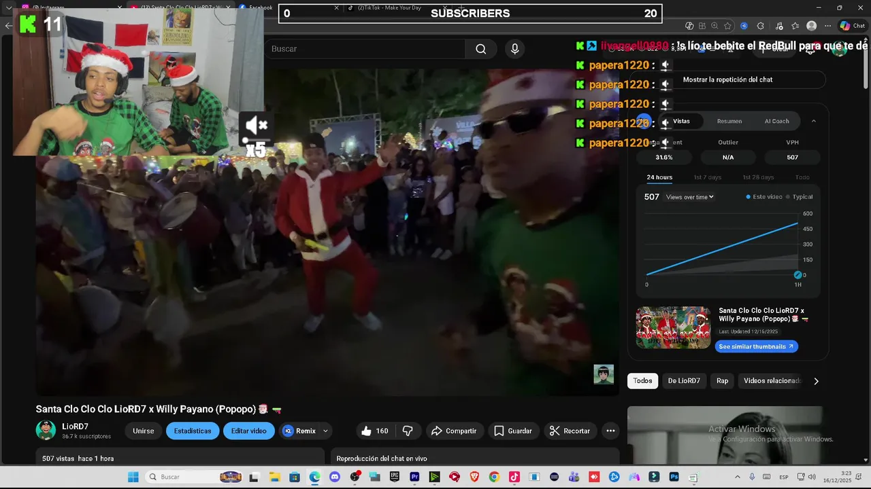Click the Edge browser back arrow
Screen dimensions: 871x489
coord(8,26)
